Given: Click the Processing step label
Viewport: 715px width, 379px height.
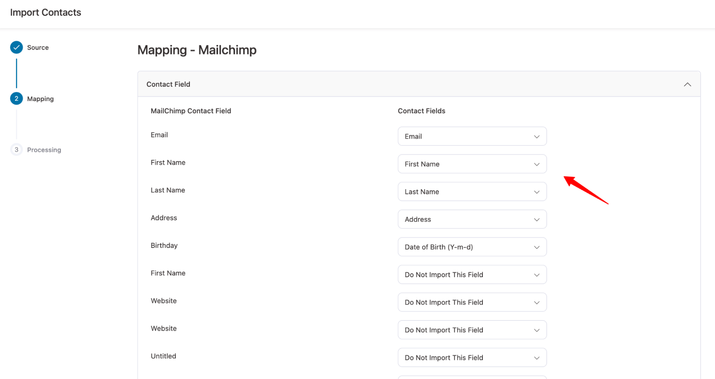Looking at the screenshot, I should tap(44, 150).
